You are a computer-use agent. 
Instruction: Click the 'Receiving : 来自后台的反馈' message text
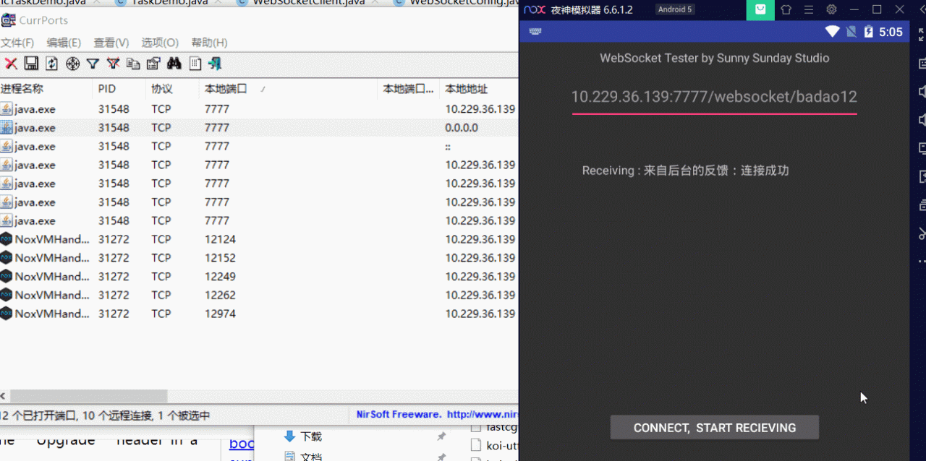point(685,171)
